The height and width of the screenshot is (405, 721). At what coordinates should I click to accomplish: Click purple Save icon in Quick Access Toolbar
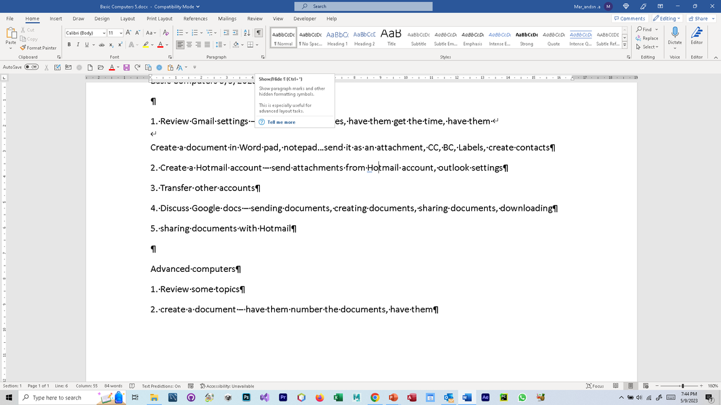127,67
